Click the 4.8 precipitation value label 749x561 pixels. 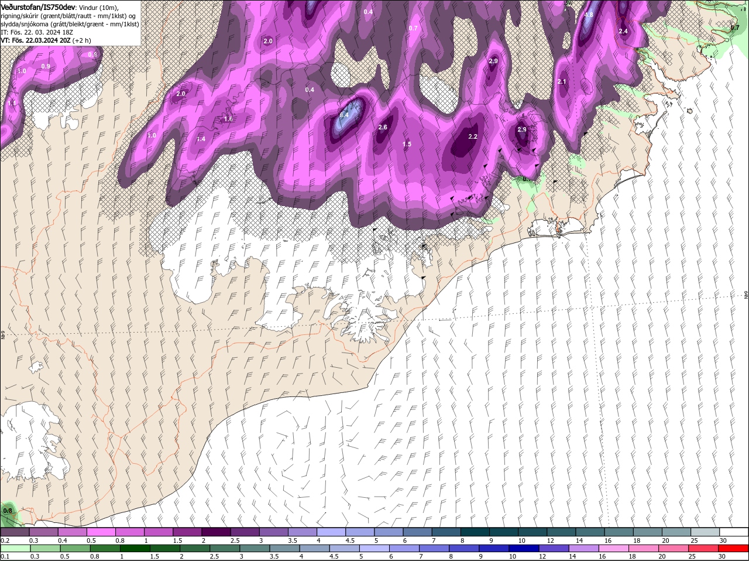click(589, 15)
